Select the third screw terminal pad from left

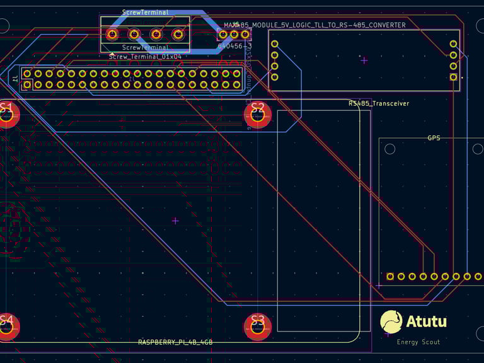point(156,34)
